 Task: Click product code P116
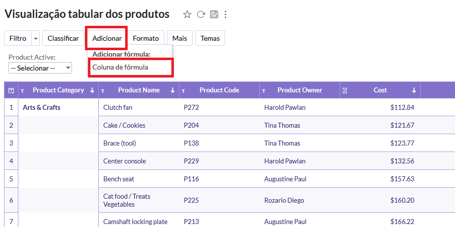tap(191, 179)
